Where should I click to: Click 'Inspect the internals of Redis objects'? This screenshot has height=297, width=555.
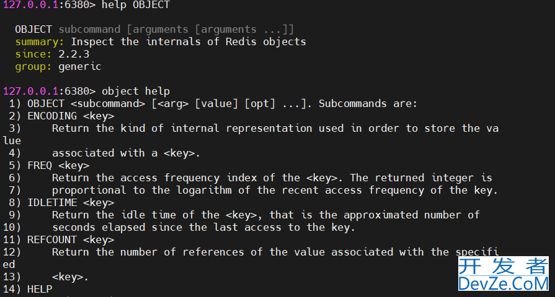click(189, 41)
